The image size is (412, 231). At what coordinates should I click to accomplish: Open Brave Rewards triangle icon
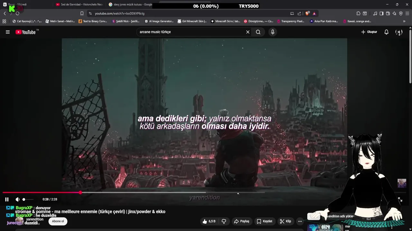314,13
